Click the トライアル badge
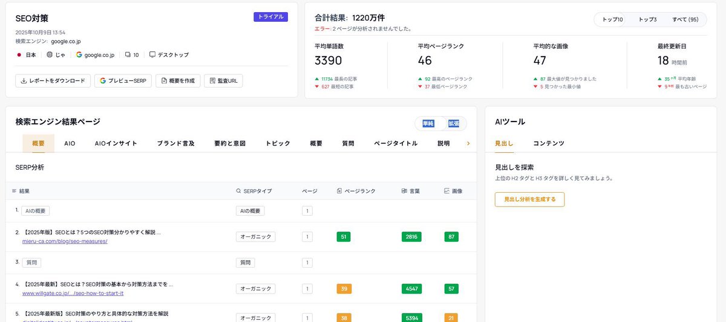Screen dimensions: 726x322 pos(270,17)
